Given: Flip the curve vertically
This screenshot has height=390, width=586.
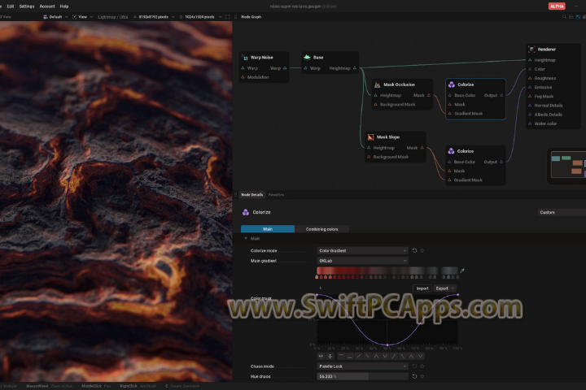Looking at the screenshot, I should coord(330,356).
